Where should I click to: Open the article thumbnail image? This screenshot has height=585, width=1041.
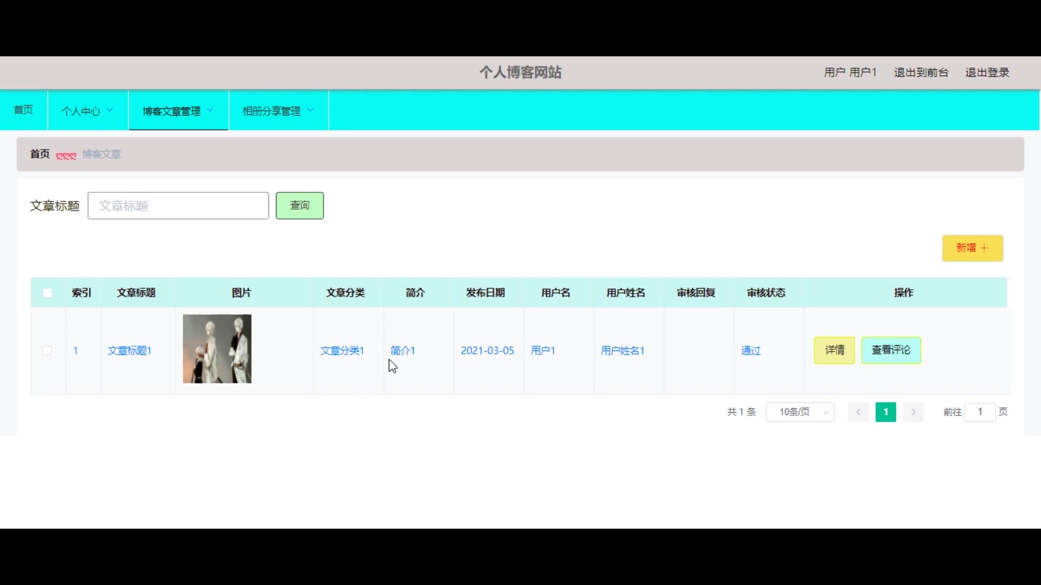coord(217,349)
